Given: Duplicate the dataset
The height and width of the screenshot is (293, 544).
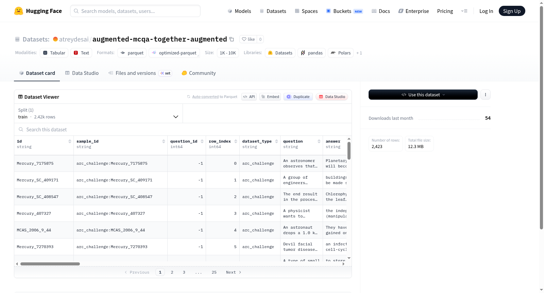Looking at the screenshot, I should tap(298, 97).
